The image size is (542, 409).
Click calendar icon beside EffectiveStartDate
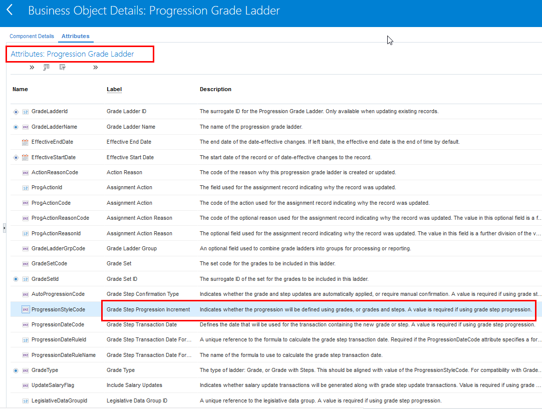tap(25, 158)
